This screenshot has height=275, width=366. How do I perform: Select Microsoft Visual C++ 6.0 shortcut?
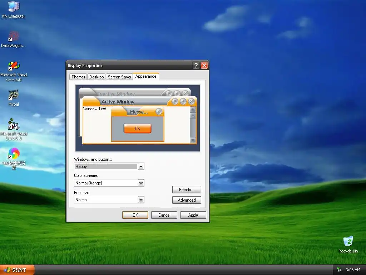(14, 71)
